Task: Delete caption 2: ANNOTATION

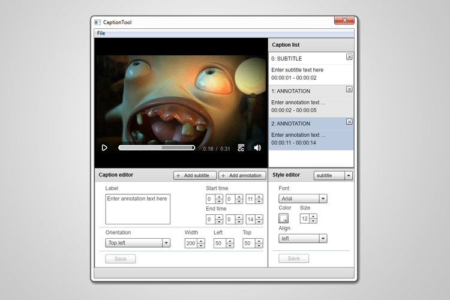Action: 349,122
